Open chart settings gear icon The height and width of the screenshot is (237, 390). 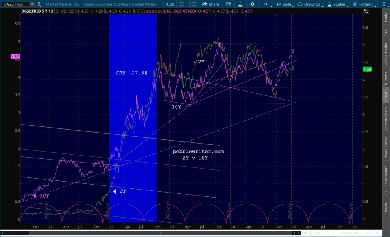252,4
